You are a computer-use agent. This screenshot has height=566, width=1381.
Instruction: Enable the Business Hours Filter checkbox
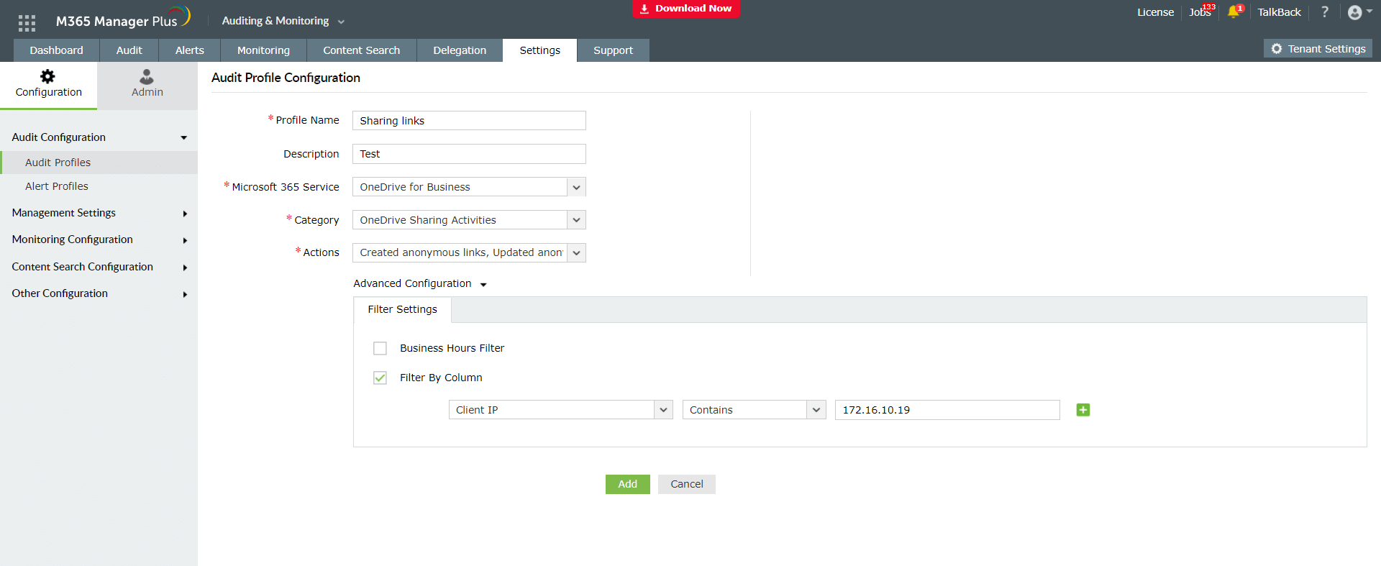[x=380, y=348]
